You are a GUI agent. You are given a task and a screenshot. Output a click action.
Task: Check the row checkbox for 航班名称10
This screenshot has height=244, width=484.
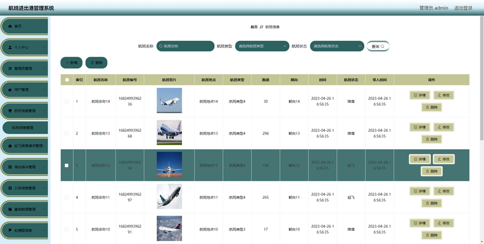[66, 229]
